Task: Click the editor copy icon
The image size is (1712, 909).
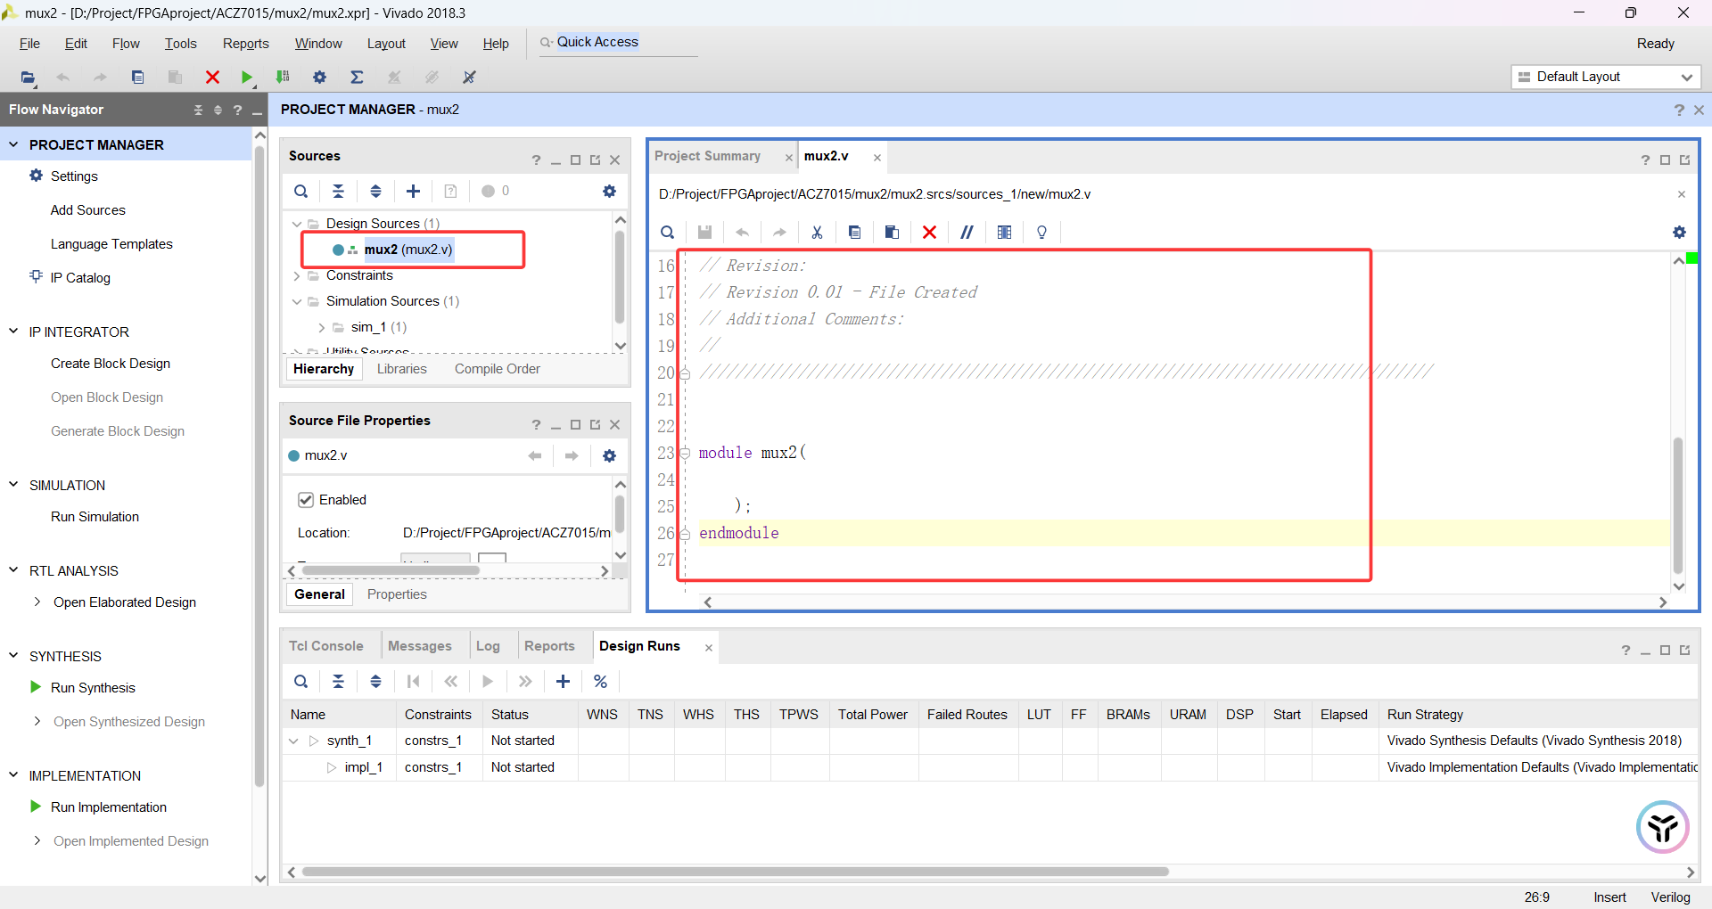Action: click(x=854, y=233)
